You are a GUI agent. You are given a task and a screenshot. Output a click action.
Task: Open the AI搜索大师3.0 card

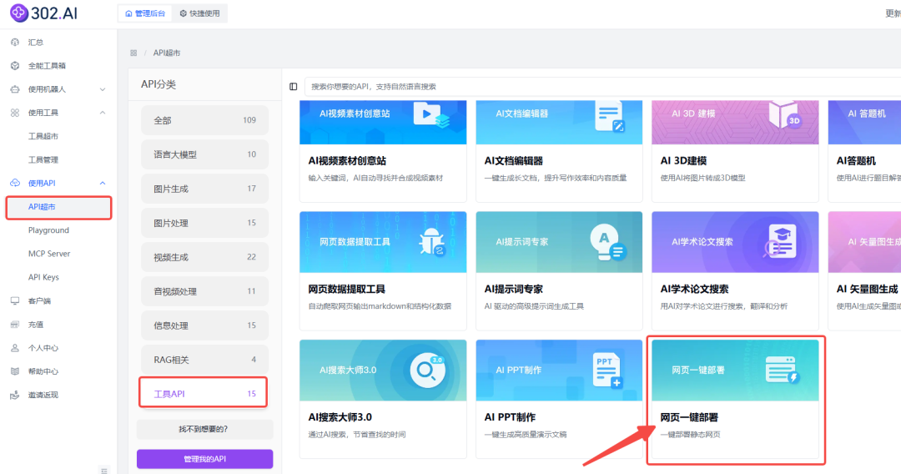383,399
